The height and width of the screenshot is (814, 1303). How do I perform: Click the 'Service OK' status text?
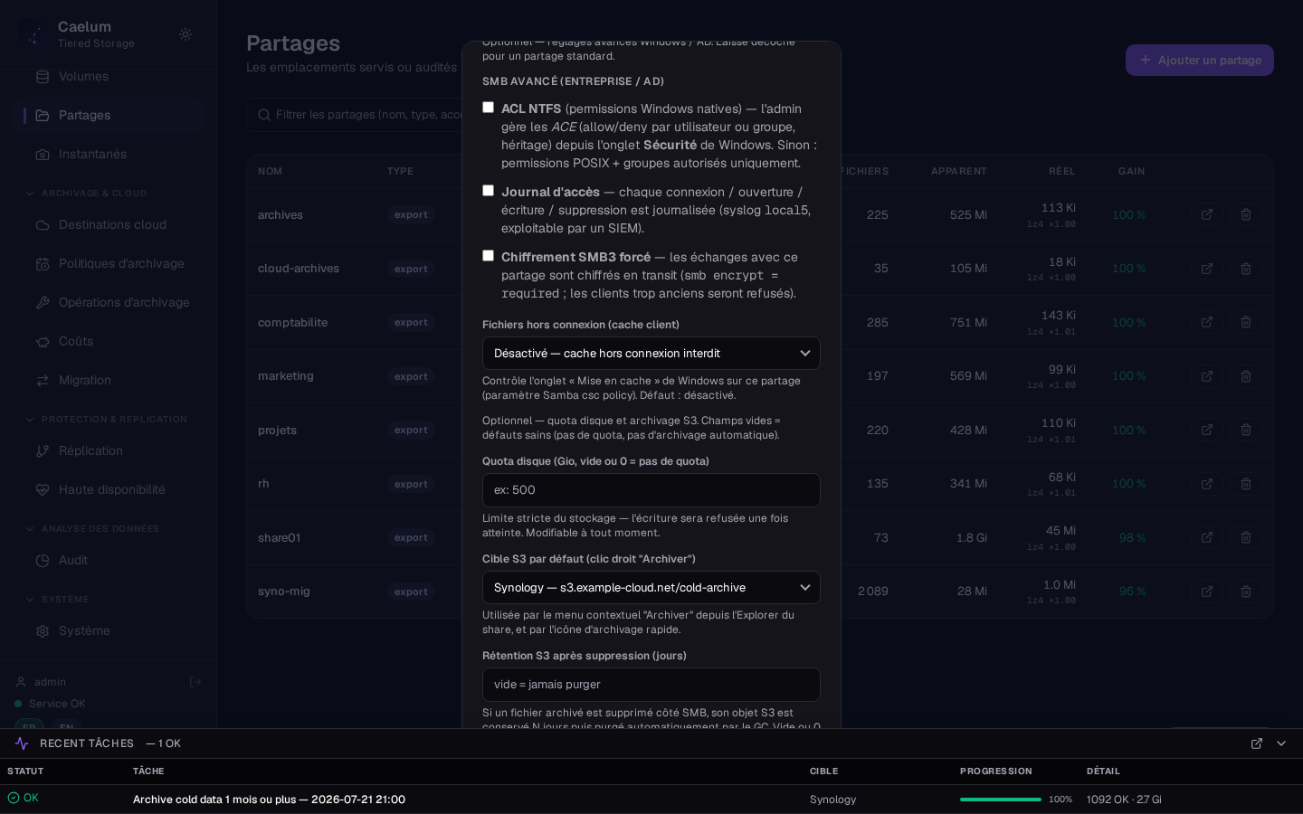[x=57, y=704]
